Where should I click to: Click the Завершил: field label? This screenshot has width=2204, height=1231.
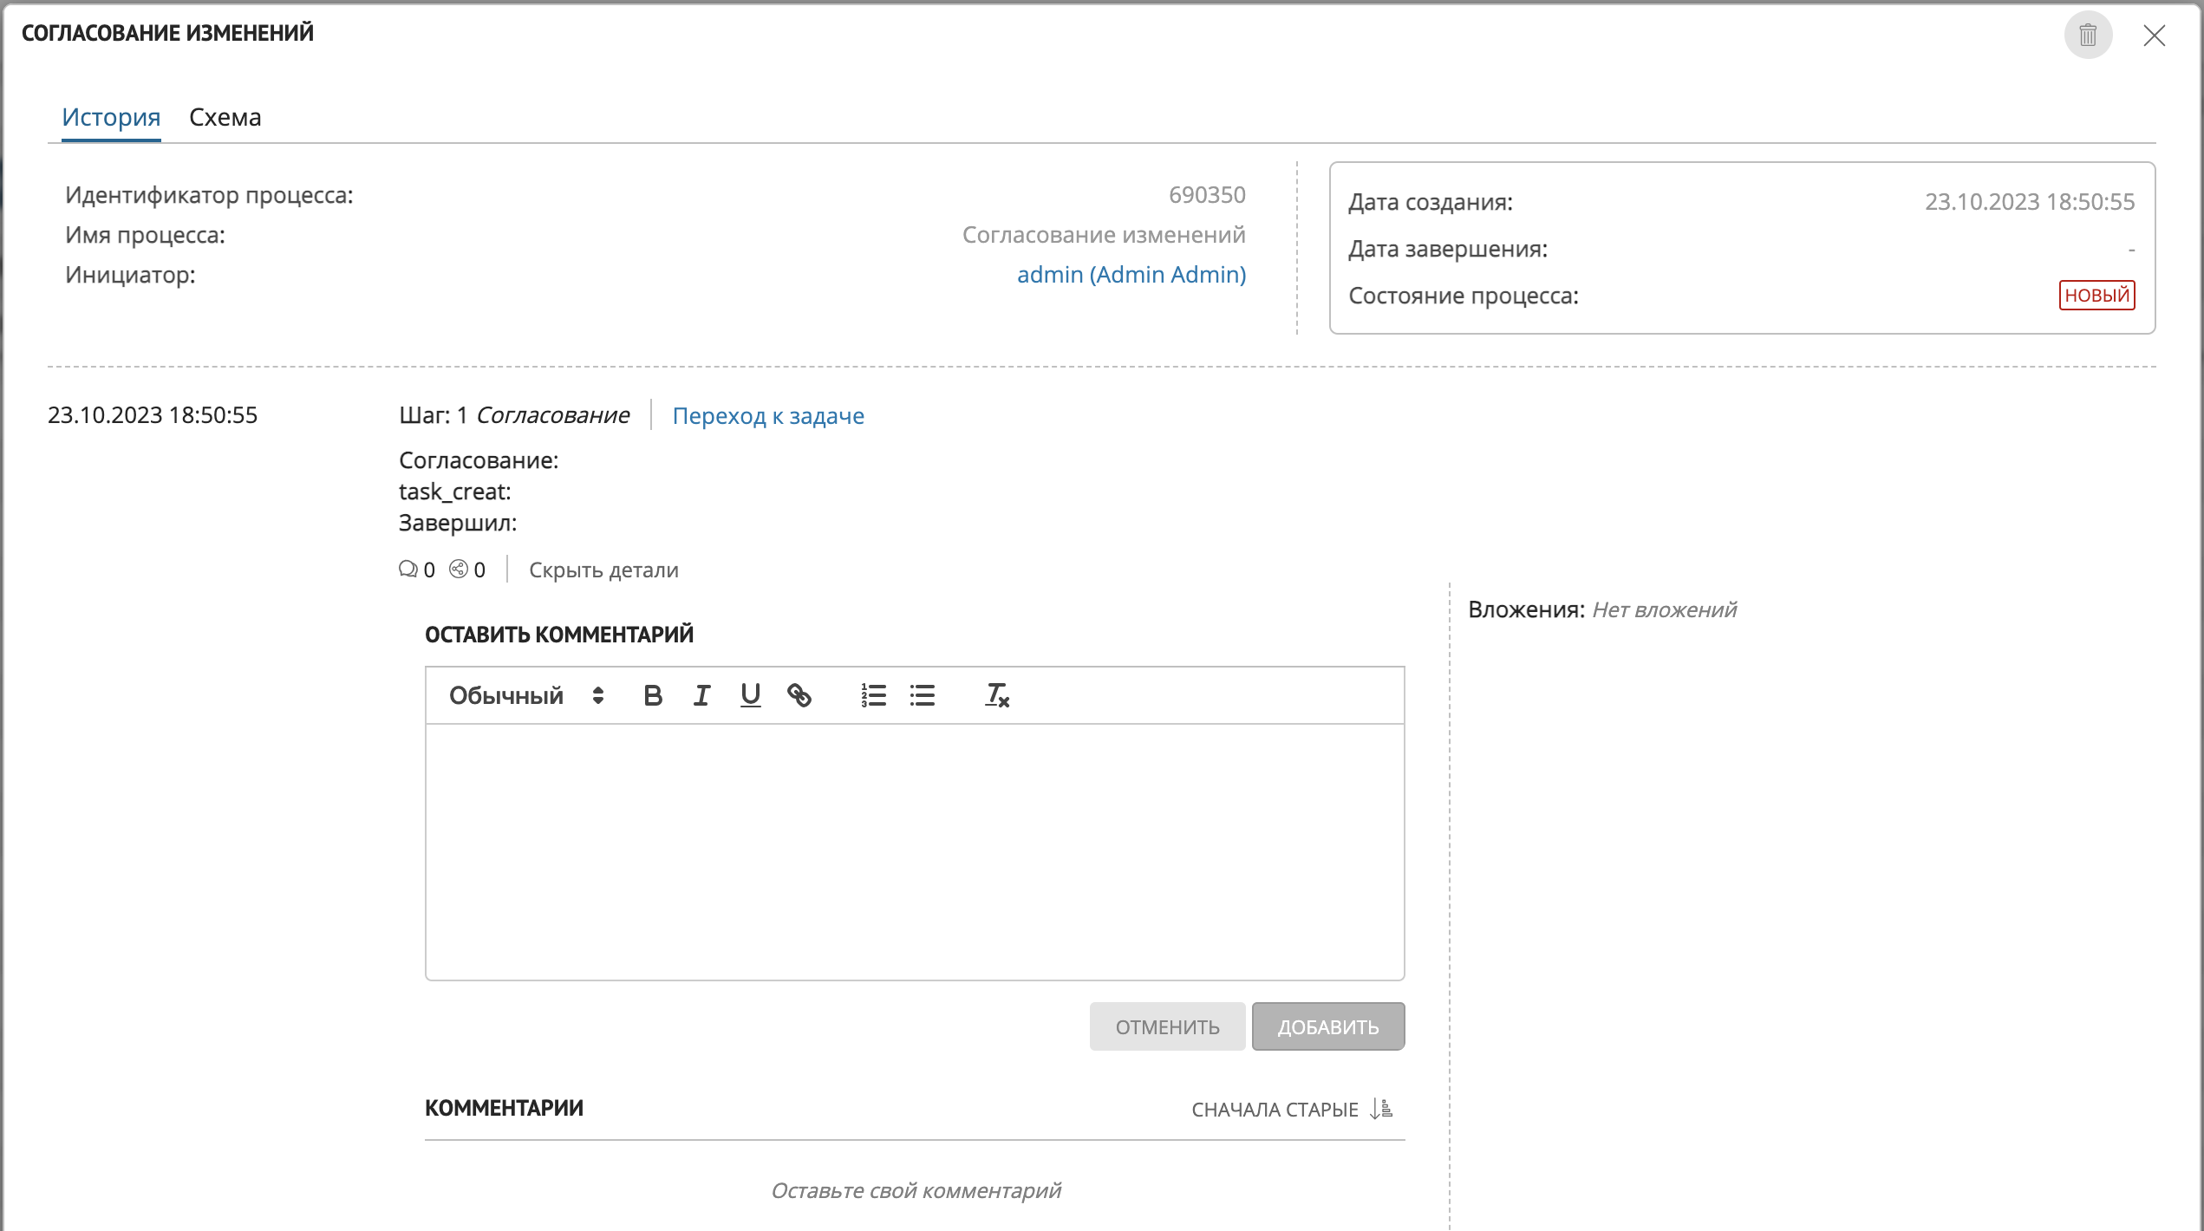click(x=458, y=524)
